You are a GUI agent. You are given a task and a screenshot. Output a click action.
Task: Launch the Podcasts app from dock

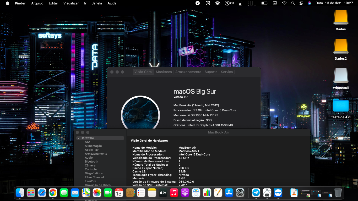185,193
